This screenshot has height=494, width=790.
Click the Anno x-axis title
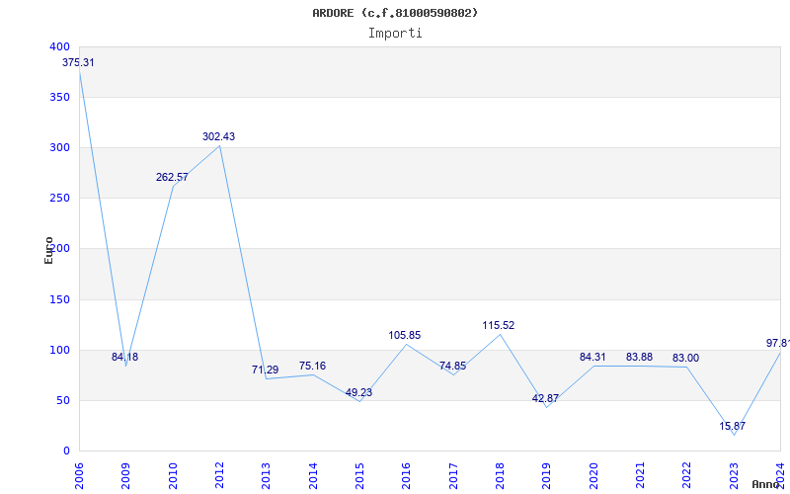(765, 484)
